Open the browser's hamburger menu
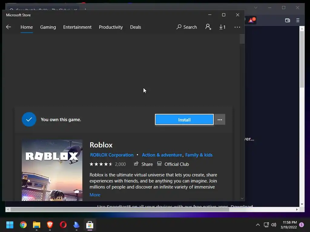The height and width of the screenshot is (232, 310). point(298,20)
